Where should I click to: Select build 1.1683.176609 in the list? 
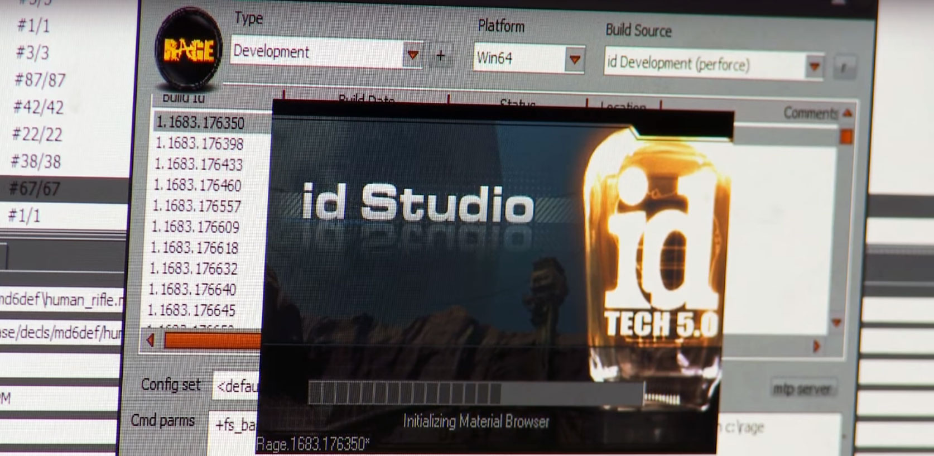point(195,227)
